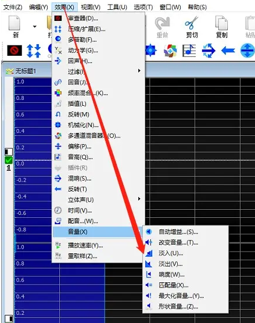
Task: Click the reverse left-arrow toolbar icon
Action: [228, 51]
